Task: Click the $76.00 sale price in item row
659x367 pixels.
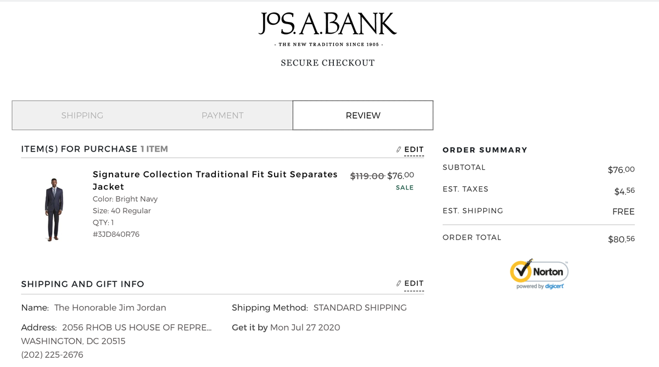Action: pyautogui.click(x=401, y=176)
